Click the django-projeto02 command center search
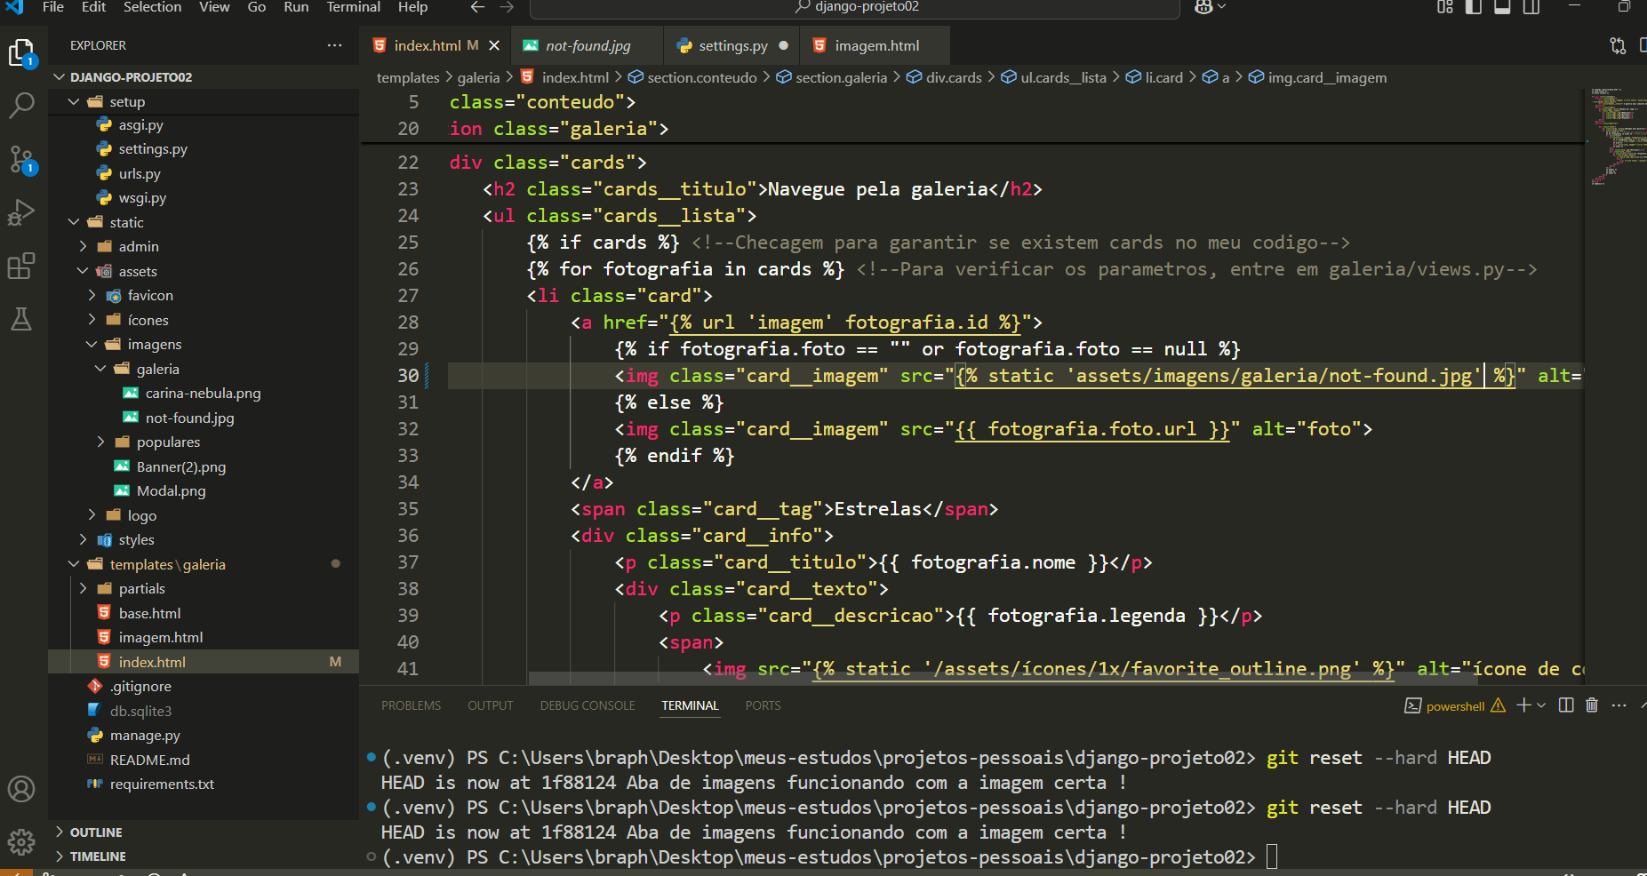Screen dimensions: 1647x876 (x=855, y=7)
